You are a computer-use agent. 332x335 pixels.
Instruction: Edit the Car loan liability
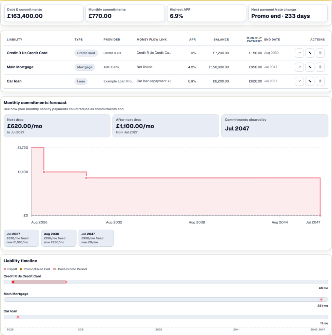pos(310,81)
